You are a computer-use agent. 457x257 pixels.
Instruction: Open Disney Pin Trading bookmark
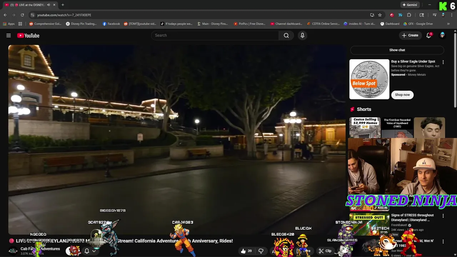(81, 24)
